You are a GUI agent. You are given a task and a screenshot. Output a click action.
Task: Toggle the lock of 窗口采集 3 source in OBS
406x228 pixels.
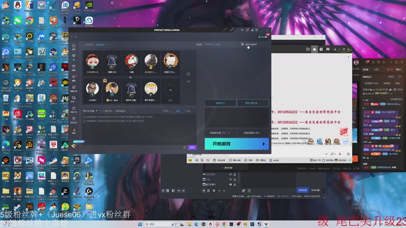[234, 184]
